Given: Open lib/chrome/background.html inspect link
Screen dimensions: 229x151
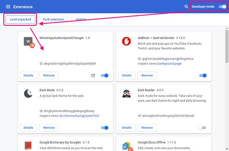Looking at the screenshot, I should click(79, 116).
